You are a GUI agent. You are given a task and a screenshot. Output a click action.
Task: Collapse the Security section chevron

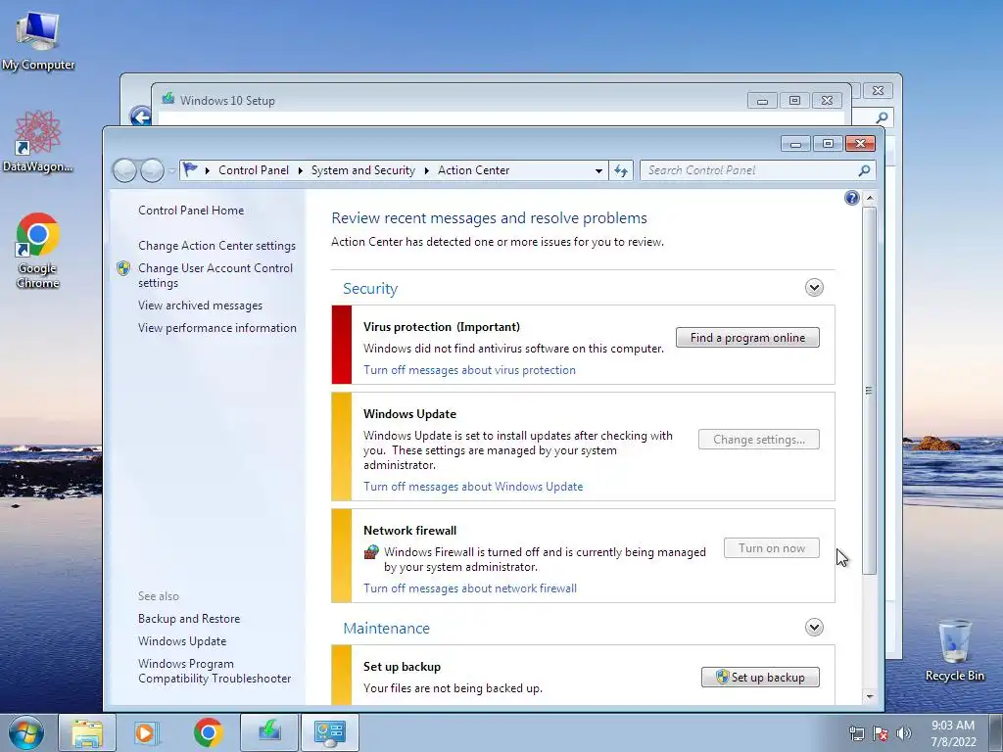tap(814, 287)
